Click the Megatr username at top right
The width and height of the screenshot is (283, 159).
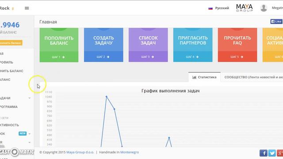[x=277, y=8]
